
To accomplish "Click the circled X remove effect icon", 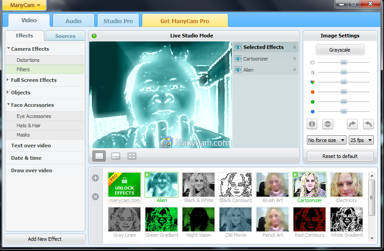I will coord(95,197).
